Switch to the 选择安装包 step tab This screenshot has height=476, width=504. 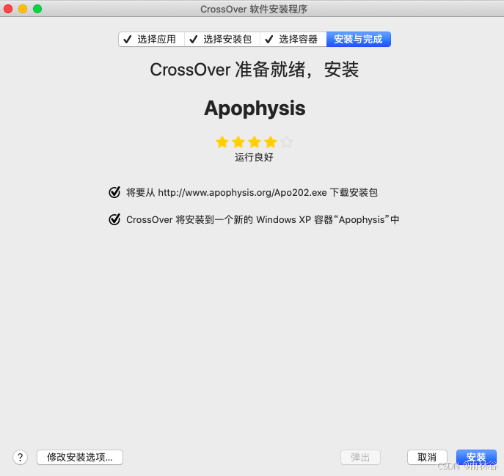click(222, 39)
